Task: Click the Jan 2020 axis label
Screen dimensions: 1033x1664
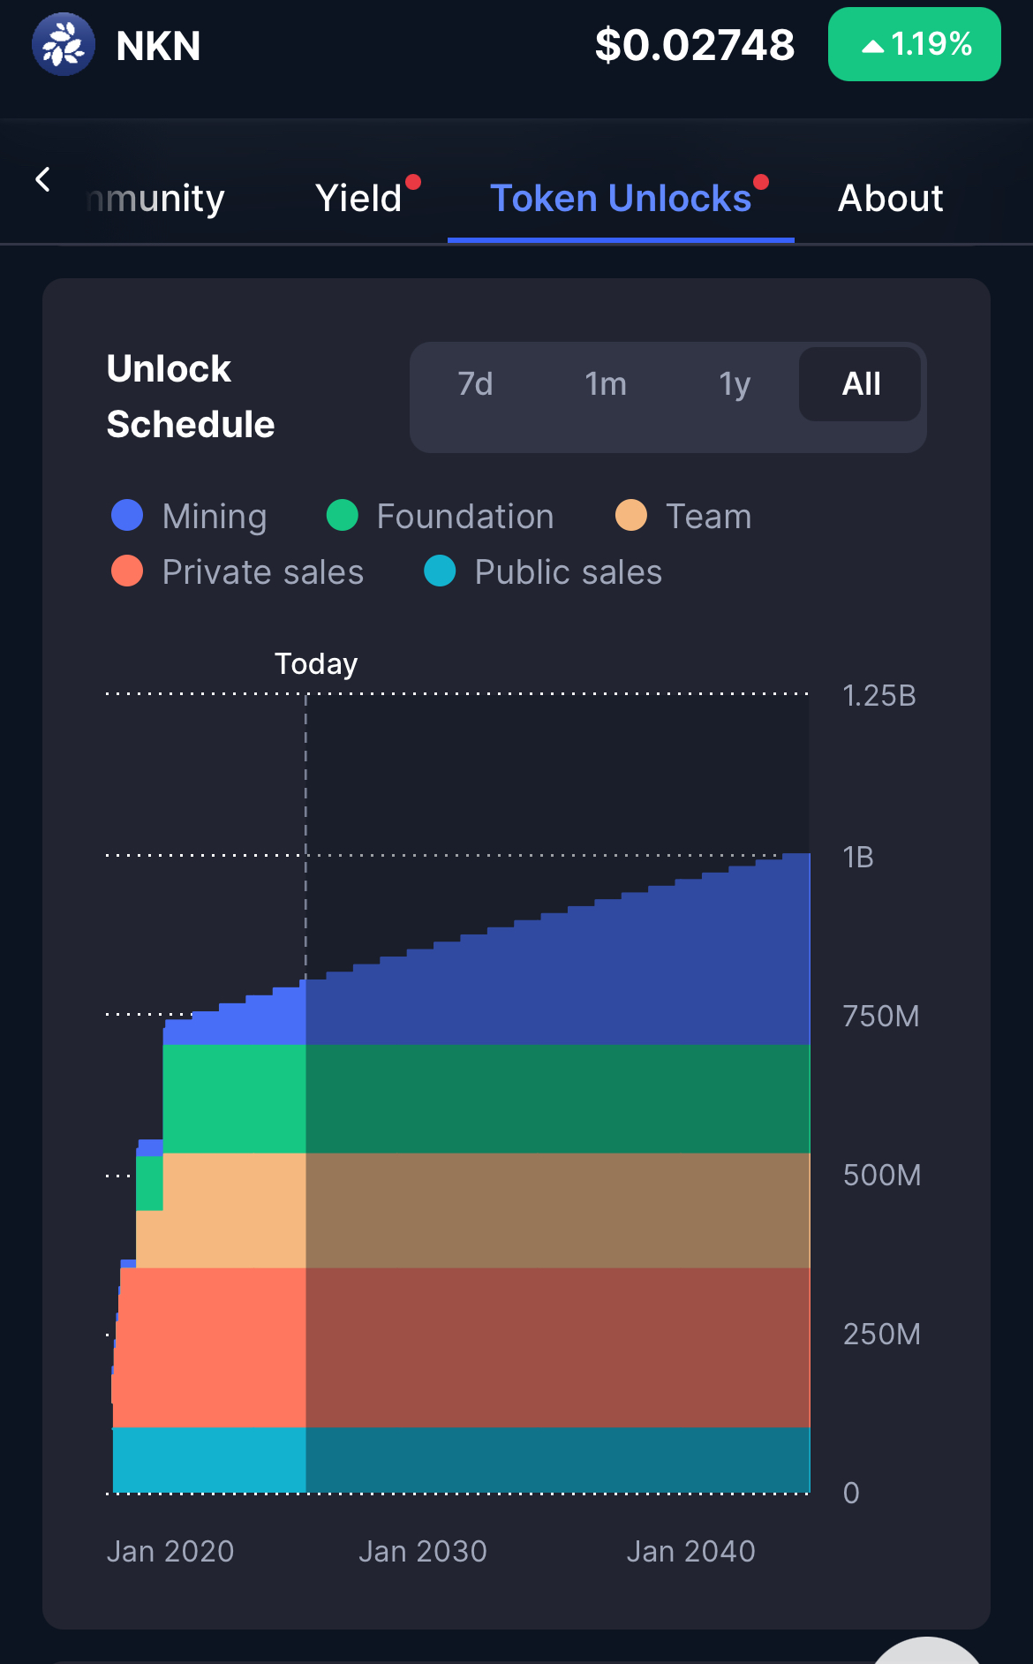Action: [170, 1551]
